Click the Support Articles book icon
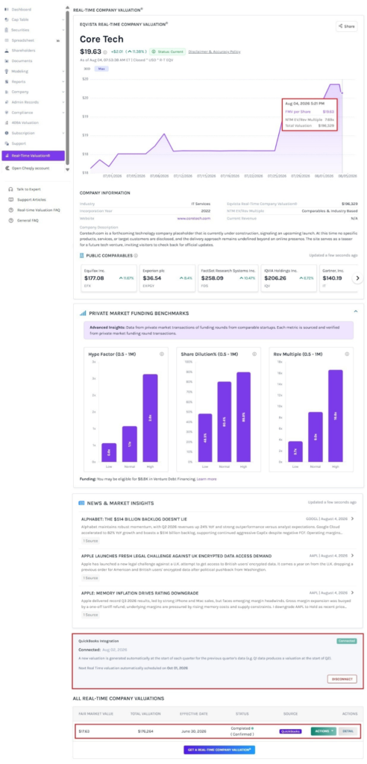 [x=10, y=200]
